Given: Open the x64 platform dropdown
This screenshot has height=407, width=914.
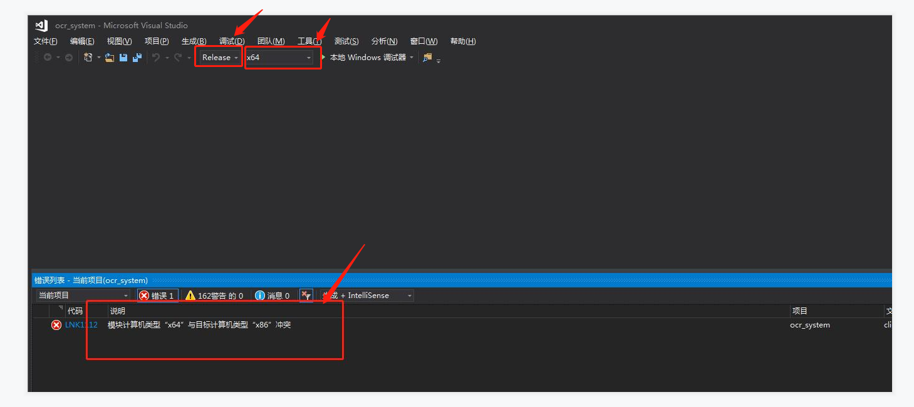Looking at the screenshot, I should point(279,57).
